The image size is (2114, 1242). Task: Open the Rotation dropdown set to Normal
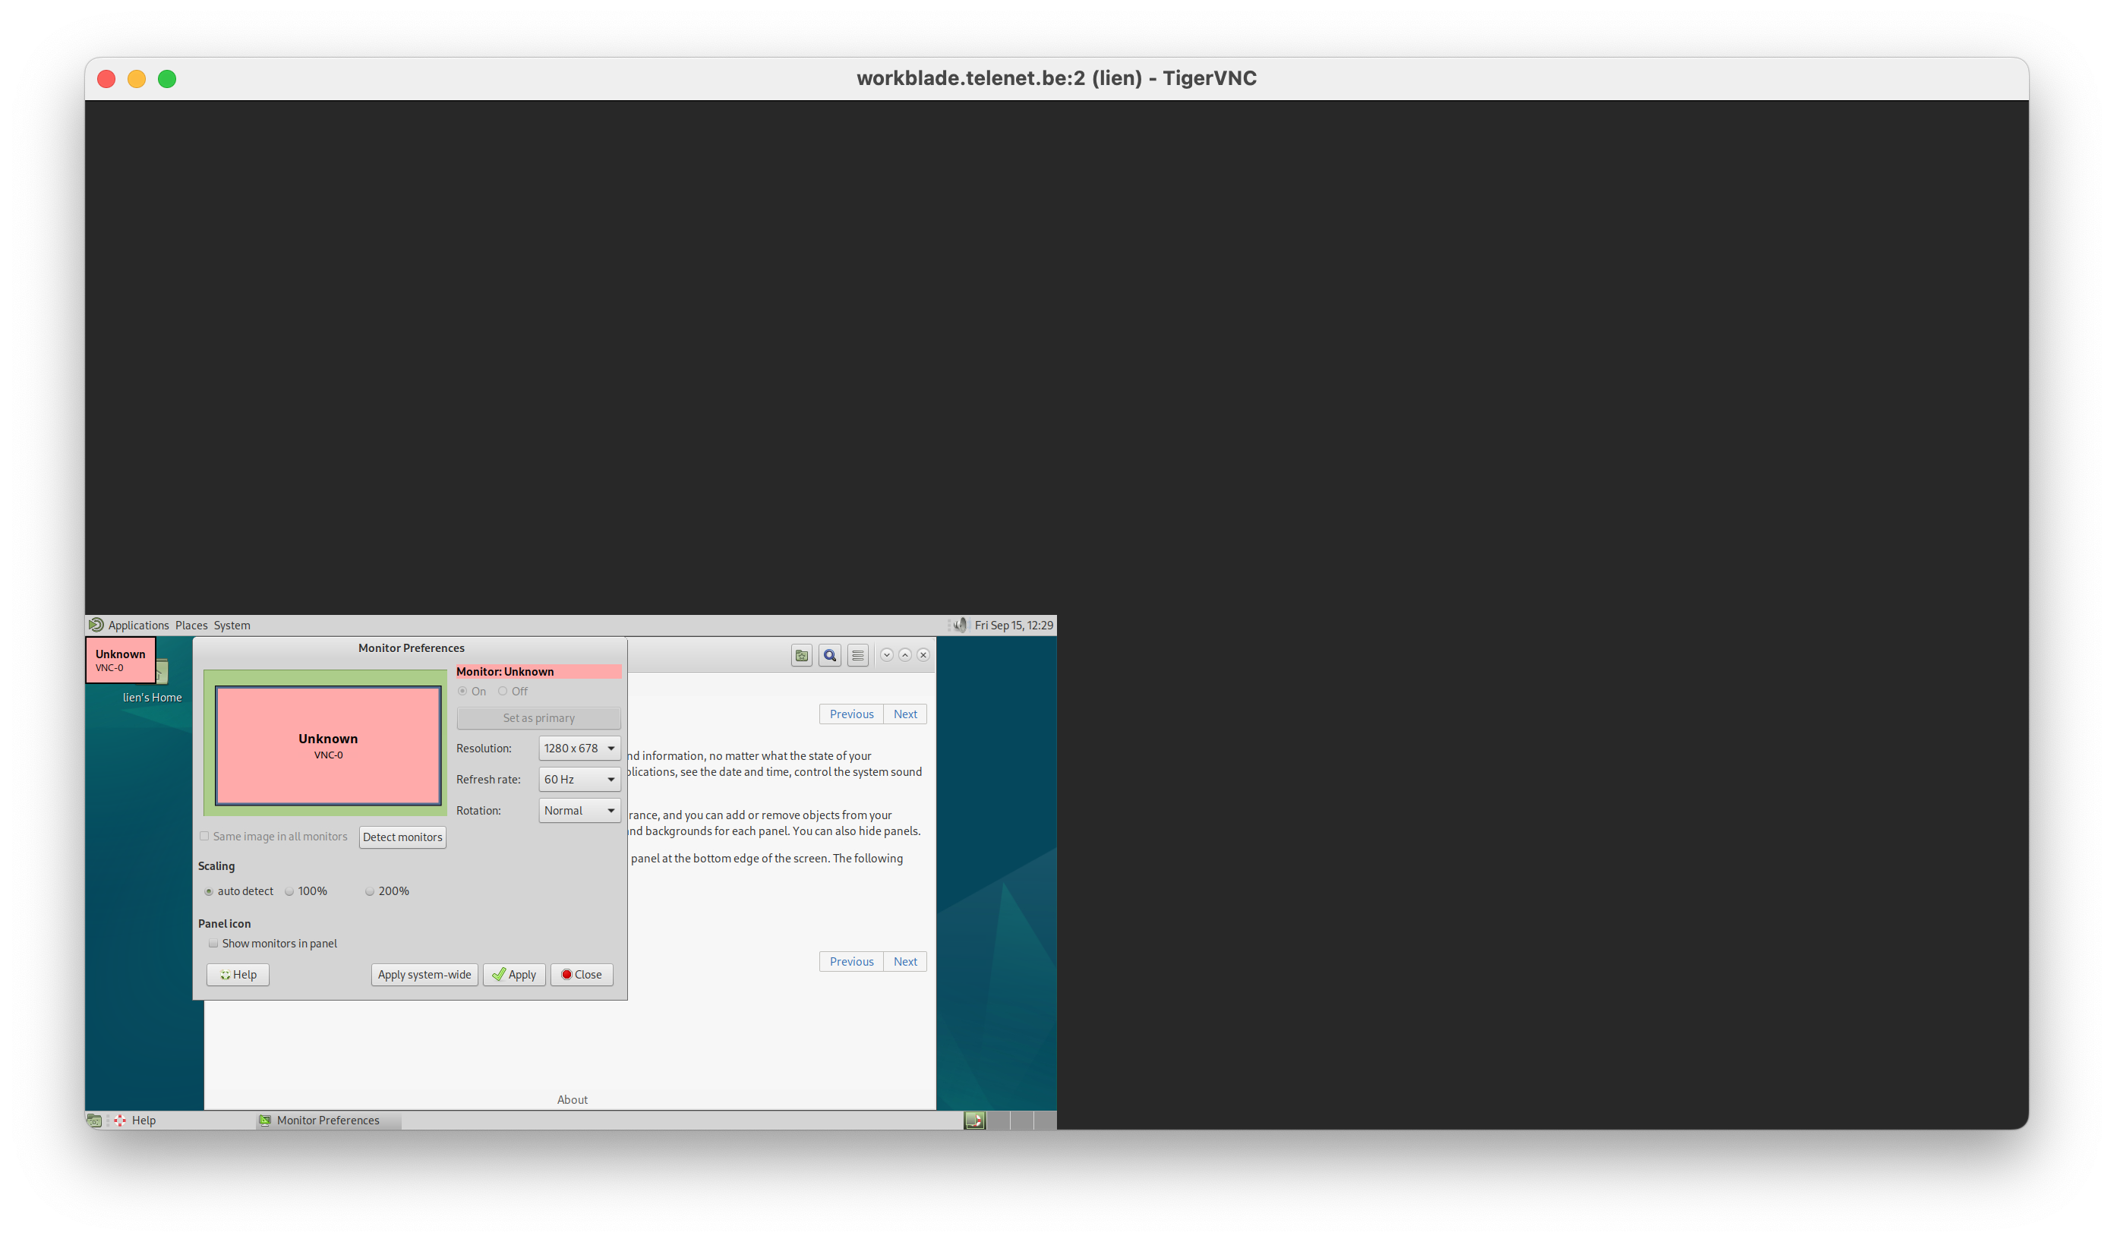click(x=579, y=810)
